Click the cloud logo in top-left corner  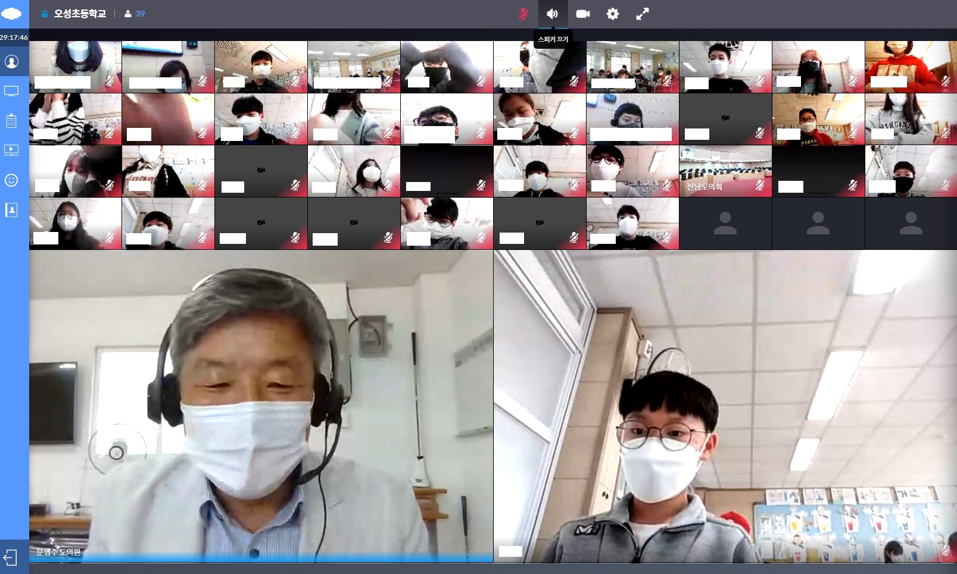[x=11, y=13]
